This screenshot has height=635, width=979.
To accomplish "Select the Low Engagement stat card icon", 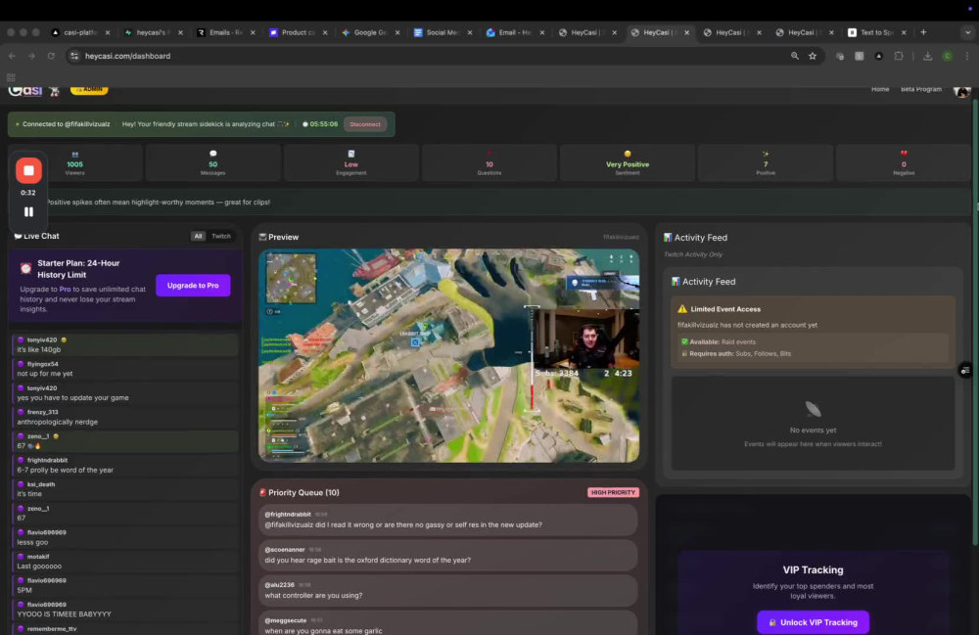I will coord(350,154).
